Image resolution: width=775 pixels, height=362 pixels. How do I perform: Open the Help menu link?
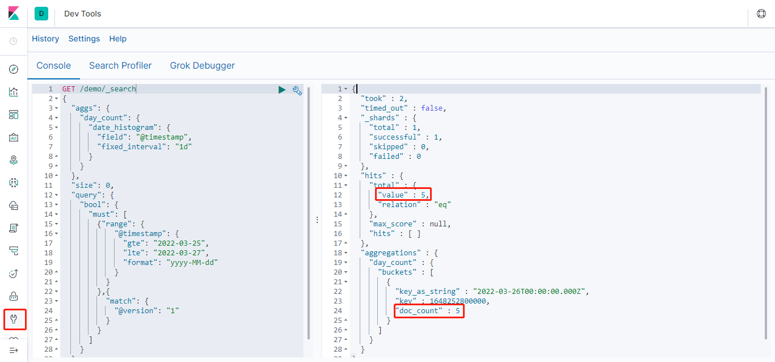tap(118, 39)
